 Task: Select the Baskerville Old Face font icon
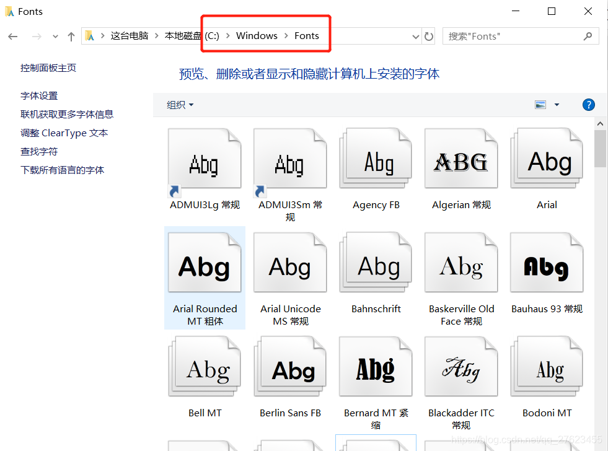[461, 263]
